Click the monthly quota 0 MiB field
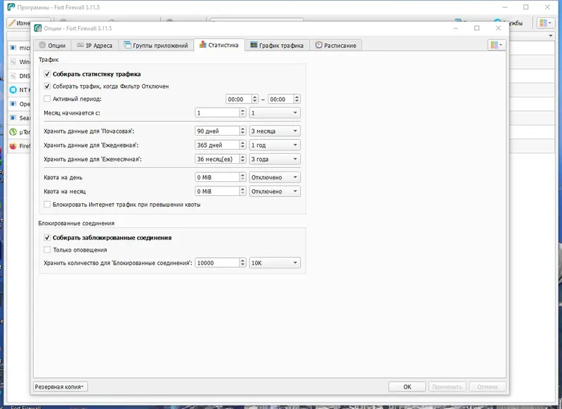 tap(217, 191)
